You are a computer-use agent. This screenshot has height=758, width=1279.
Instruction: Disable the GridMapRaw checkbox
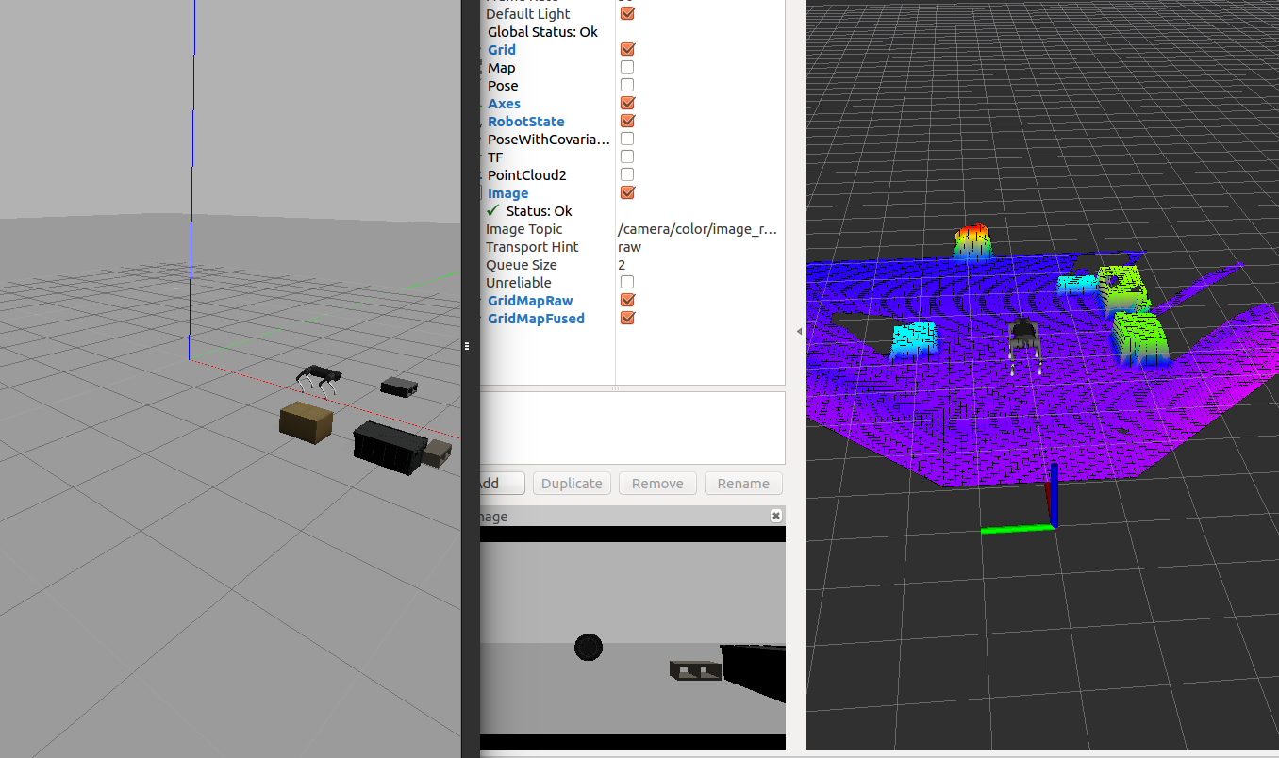point(627,300)
